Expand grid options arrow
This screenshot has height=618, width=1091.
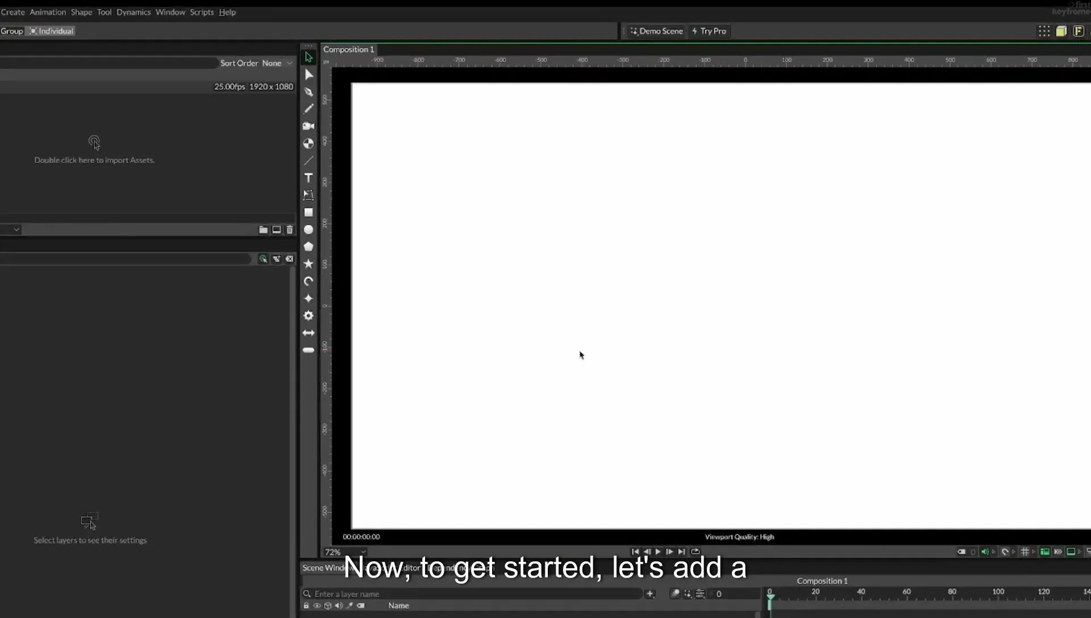[x=1034, y=552]
